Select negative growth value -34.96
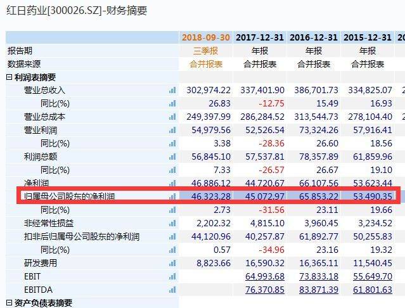The height and width of the screenshot is (308, 405). [x=271, y=250]
